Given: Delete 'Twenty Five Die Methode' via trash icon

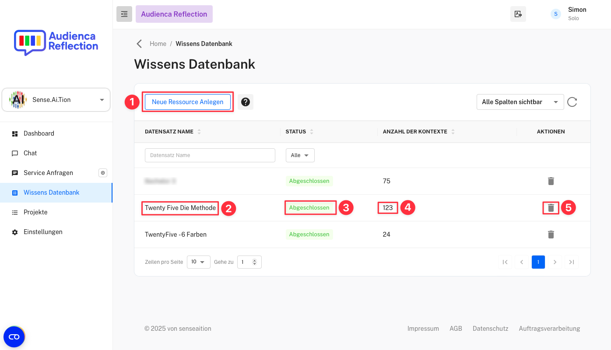Looking at the screenshot, I should 551,207.
